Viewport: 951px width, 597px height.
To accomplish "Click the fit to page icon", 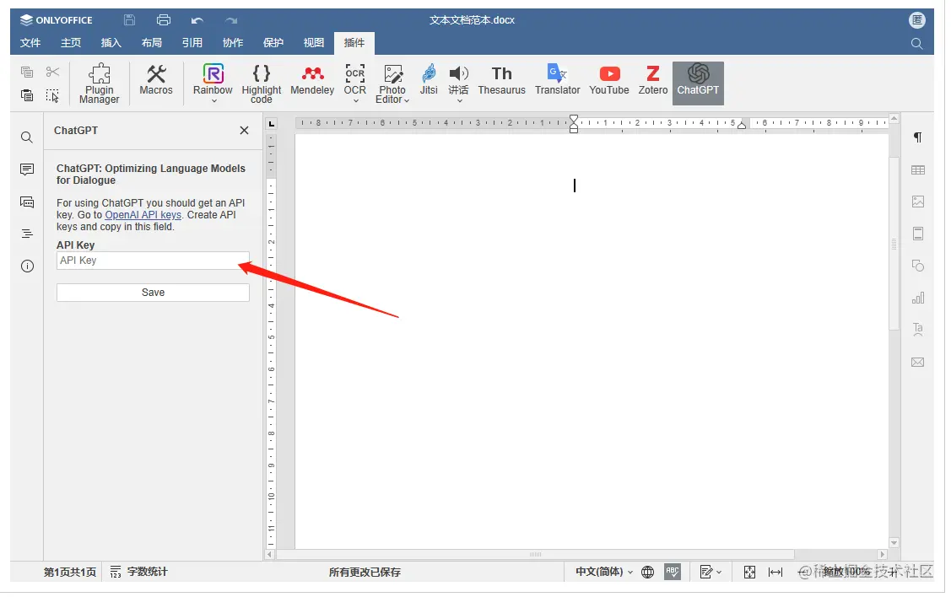I will click(749, 572).
